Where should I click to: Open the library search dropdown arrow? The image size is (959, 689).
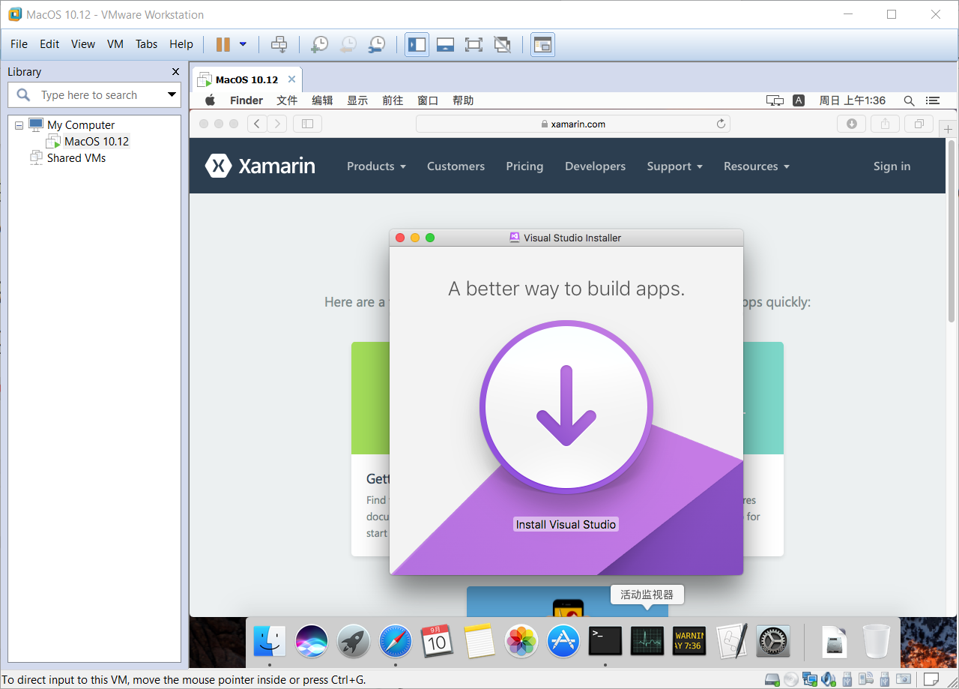tap(172, 95)
